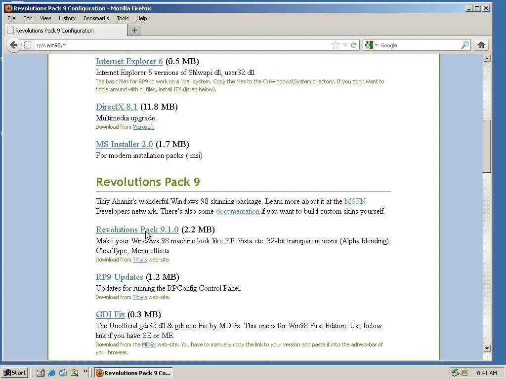Image resolution: width=506 pixels, height=379 pixels.
Task: Follow the MS Installer 2.0 link
Action: [124, 144]
